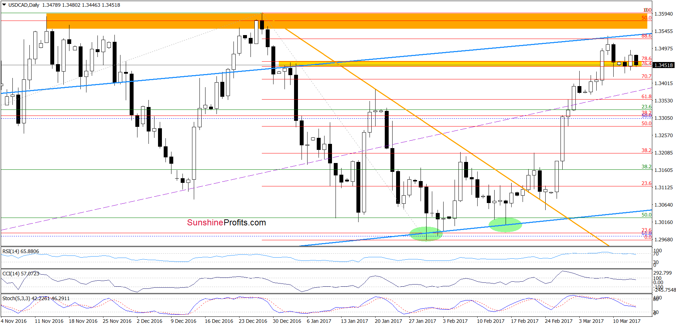Select the CCI(14) 57.0723 indicator label
Screen dimensions: 676x326
click(x=21, y=274)
